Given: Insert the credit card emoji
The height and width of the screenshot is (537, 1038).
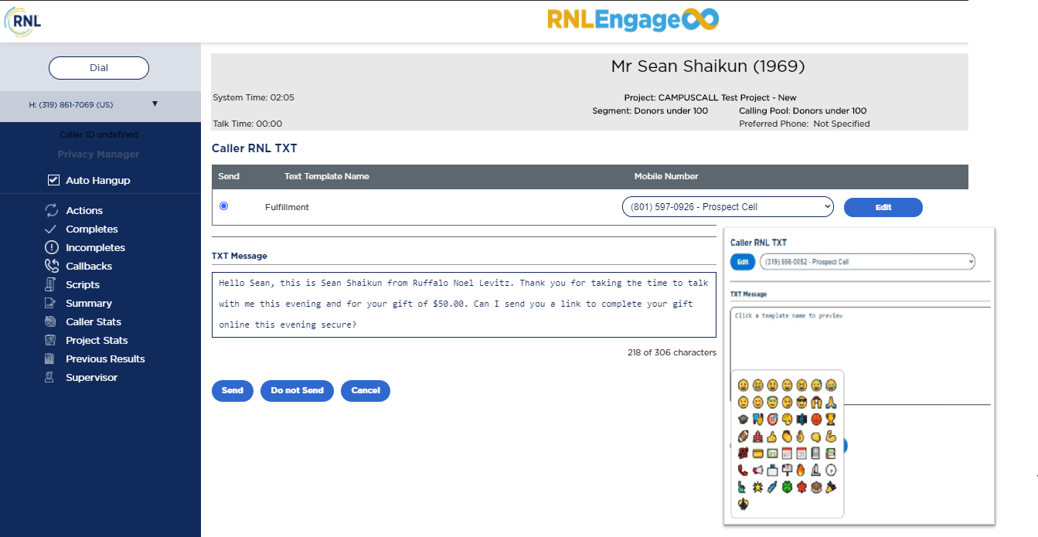Looking at the screenshot, I should pyautogui.click(x=757, y=453).
